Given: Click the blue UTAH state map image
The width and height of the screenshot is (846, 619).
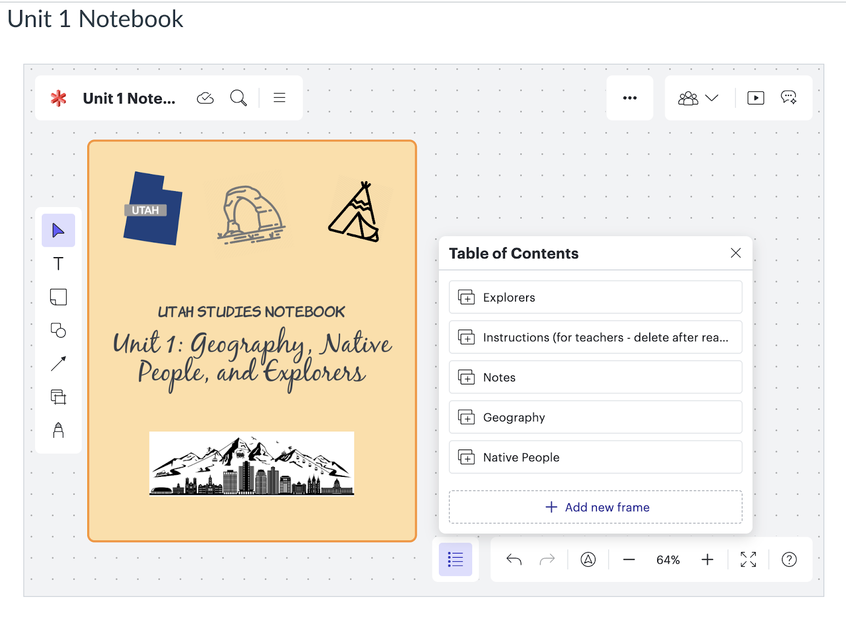Looking at the screenshot, I should (153, 208).
